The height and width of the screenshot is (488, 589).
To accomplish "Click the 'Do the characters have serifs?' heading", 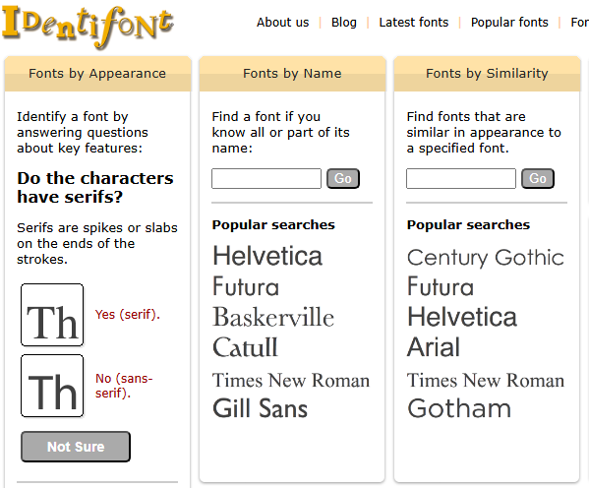I will [x=95, y=187].
